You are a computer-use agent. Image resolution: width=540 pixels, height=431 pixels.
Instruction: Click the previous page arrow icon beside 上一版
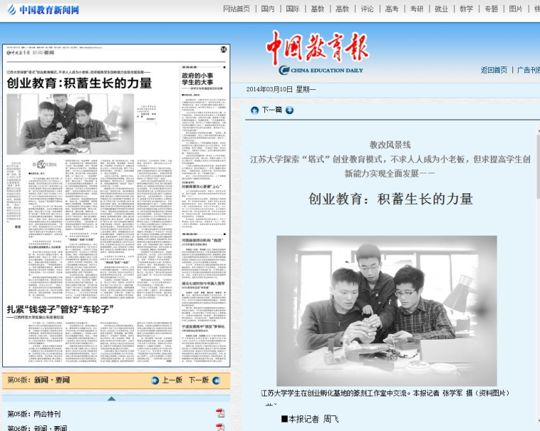155,380
